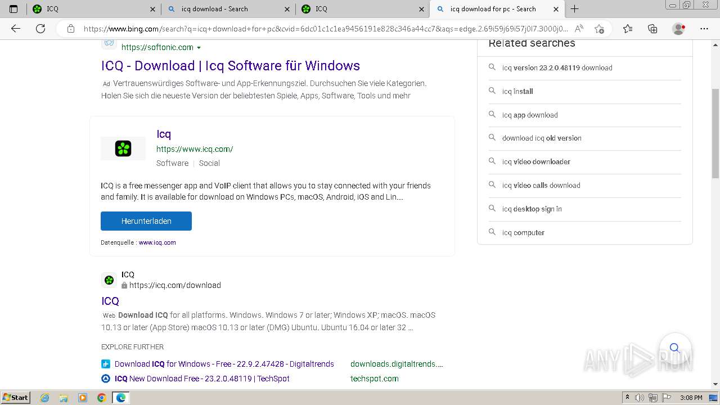Screen dimensions: 720x405
Task: Click the network tray icon
Action: (653, 398)
